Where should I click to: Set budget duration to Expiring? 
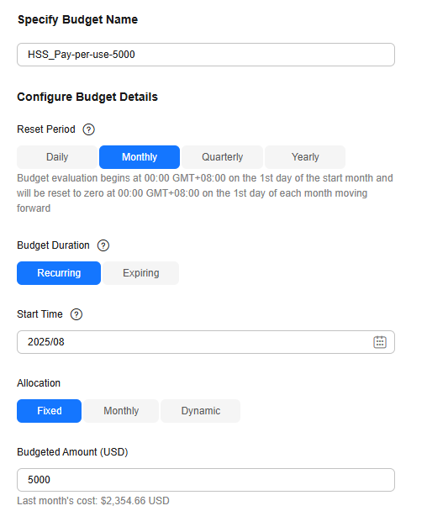(141, 273)
